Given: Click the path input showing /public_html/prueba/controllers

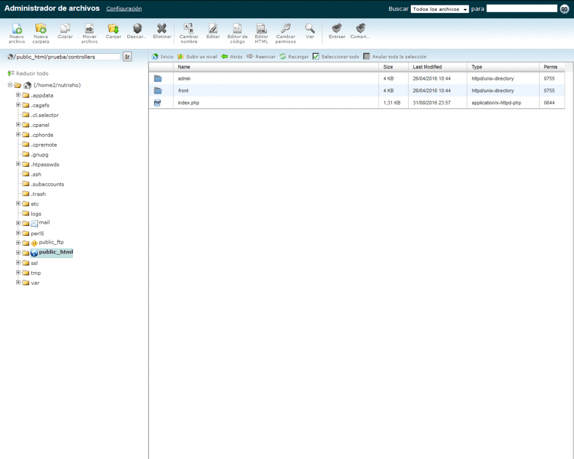Looking at the screenshot, I should (x=67, y=57).
